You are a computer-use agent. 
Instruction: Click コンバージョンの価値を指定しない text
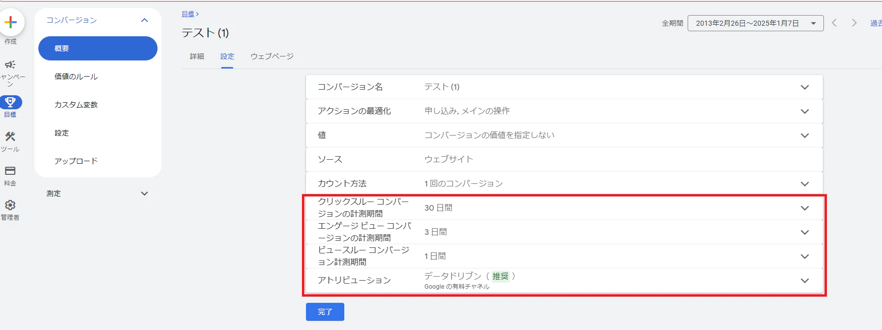pos(489,135)
